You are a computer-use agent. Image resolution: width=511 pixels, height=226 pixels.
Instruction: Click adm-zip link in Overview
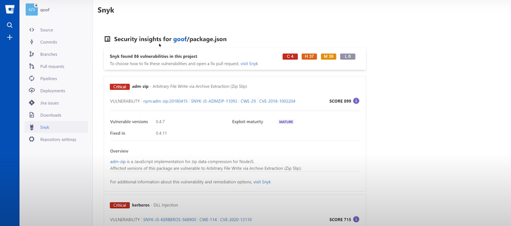pyautogui.click(x=118, y=162)
